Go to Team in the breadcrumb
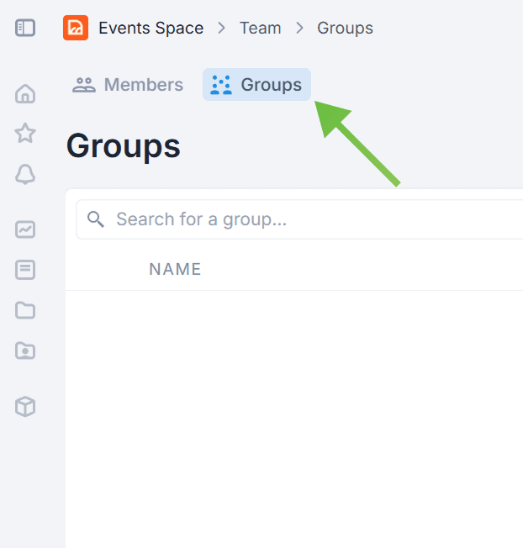 click(260, 28)
